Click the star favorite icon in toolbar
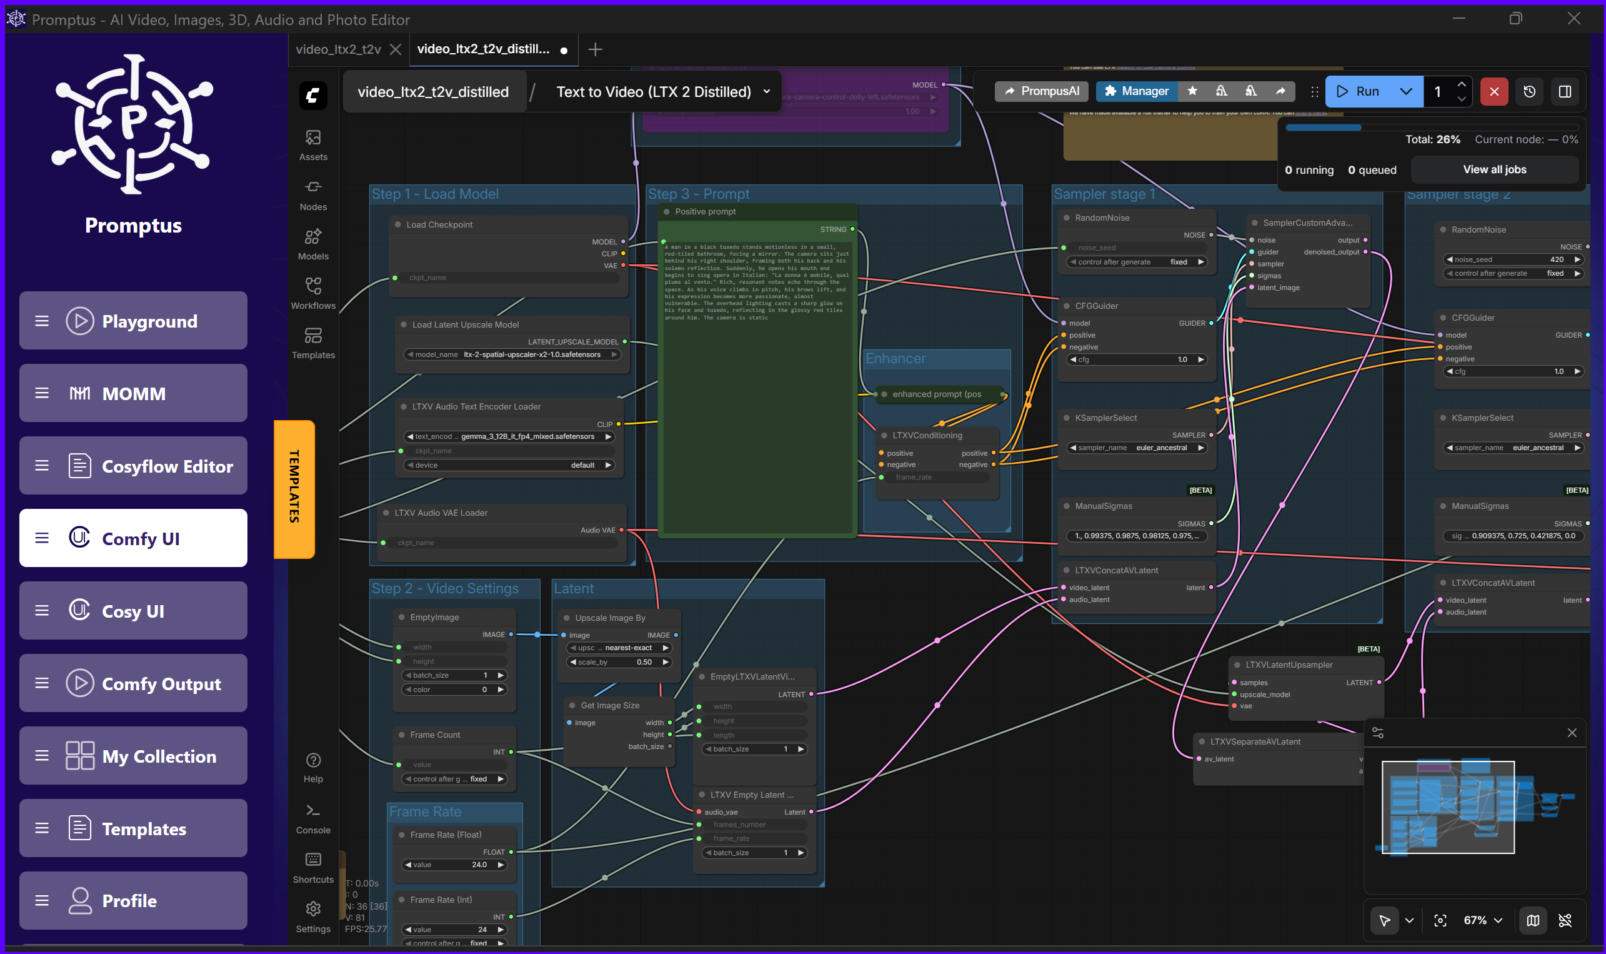This screenshot has width=1606, height=954. click(1192, 91)
